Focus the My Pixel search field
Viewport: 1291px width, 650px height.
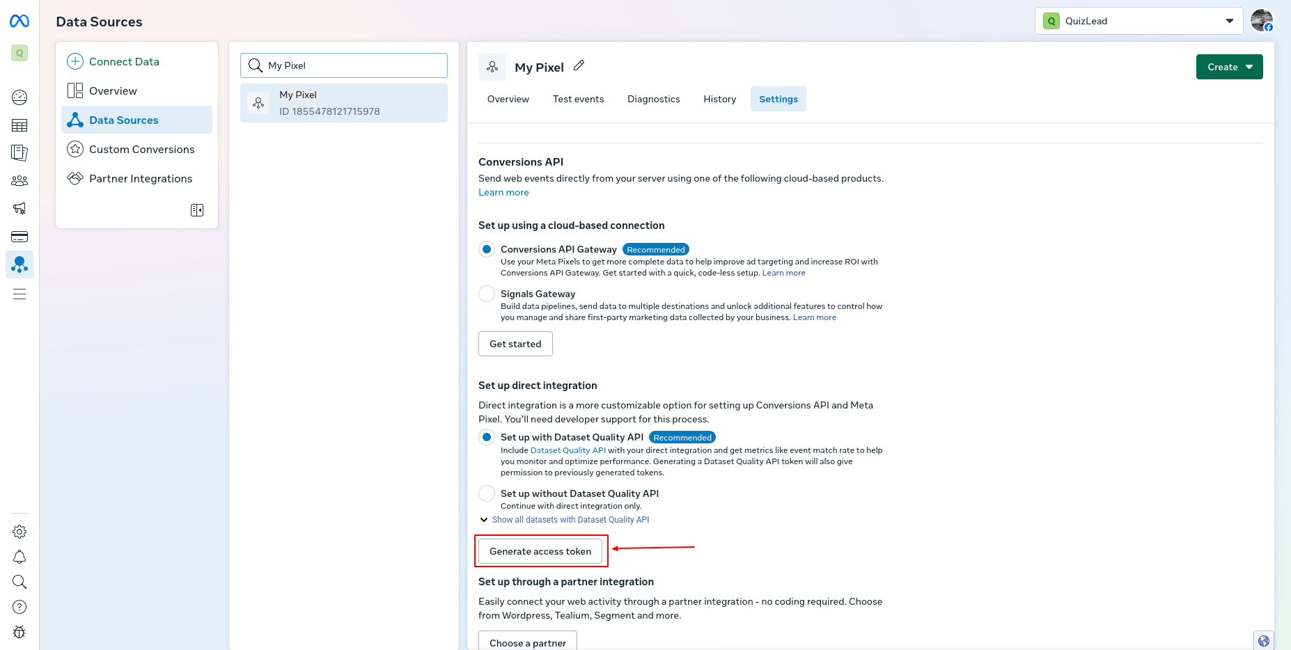(x=344, y=65)
